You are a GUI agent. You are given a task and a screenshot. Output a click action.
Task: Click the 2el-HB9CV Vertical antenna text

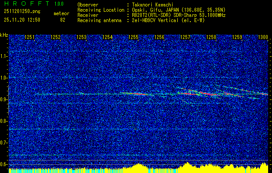(168, 20)
